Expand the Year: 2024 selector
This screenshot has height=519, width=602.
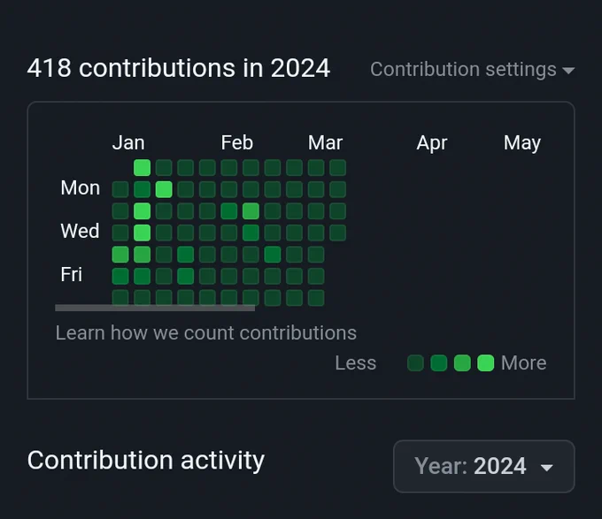pos(483,466)
